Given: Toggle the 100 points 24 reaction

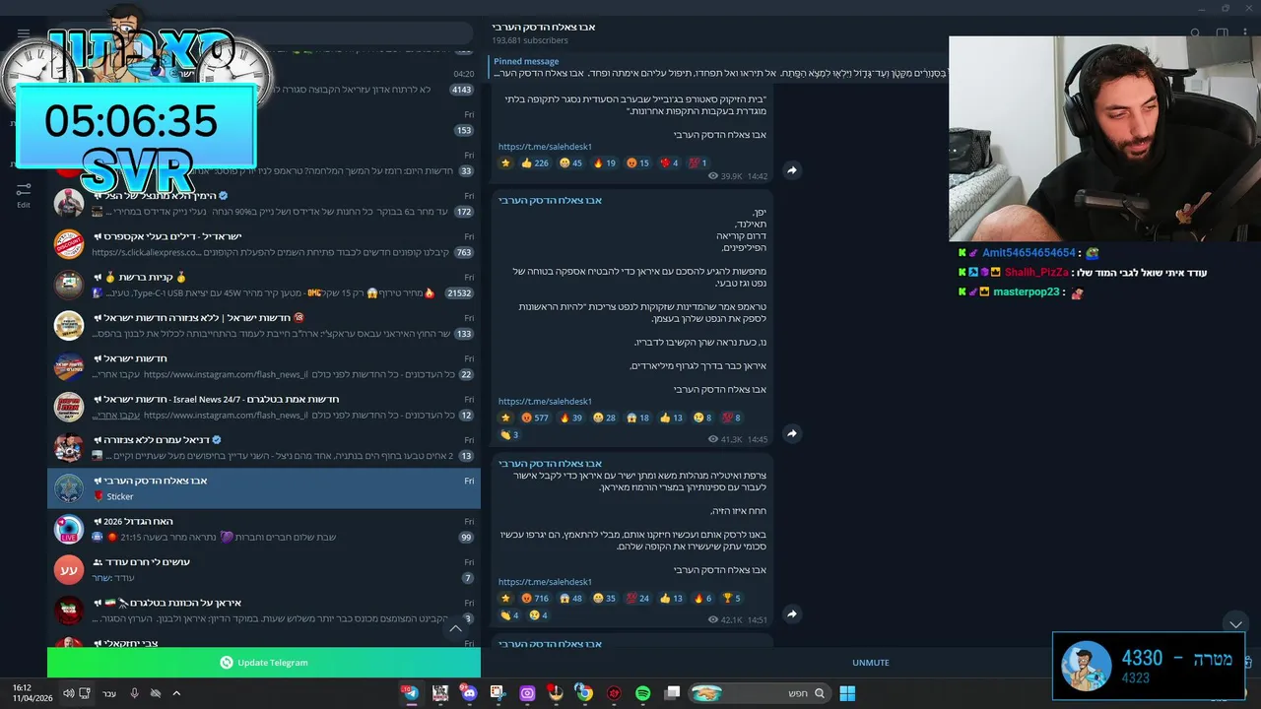Looking at the screenshot, I should (x=638, y=598).
